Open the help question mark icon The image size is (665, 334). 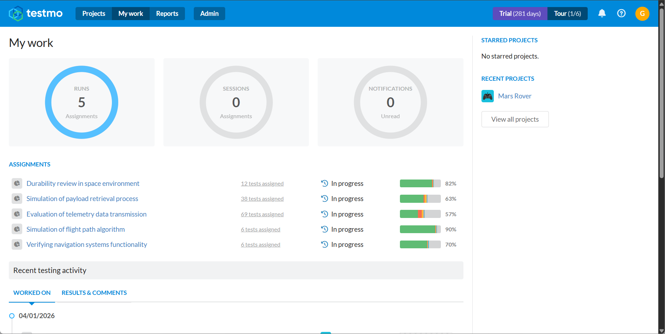coord(621,13)
